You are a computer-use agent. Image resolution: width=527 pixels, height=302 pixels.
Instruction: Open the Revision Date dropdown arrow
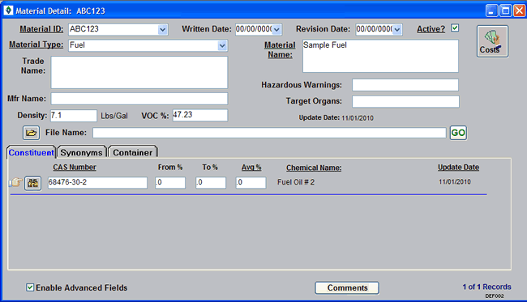tap(397, 29)
